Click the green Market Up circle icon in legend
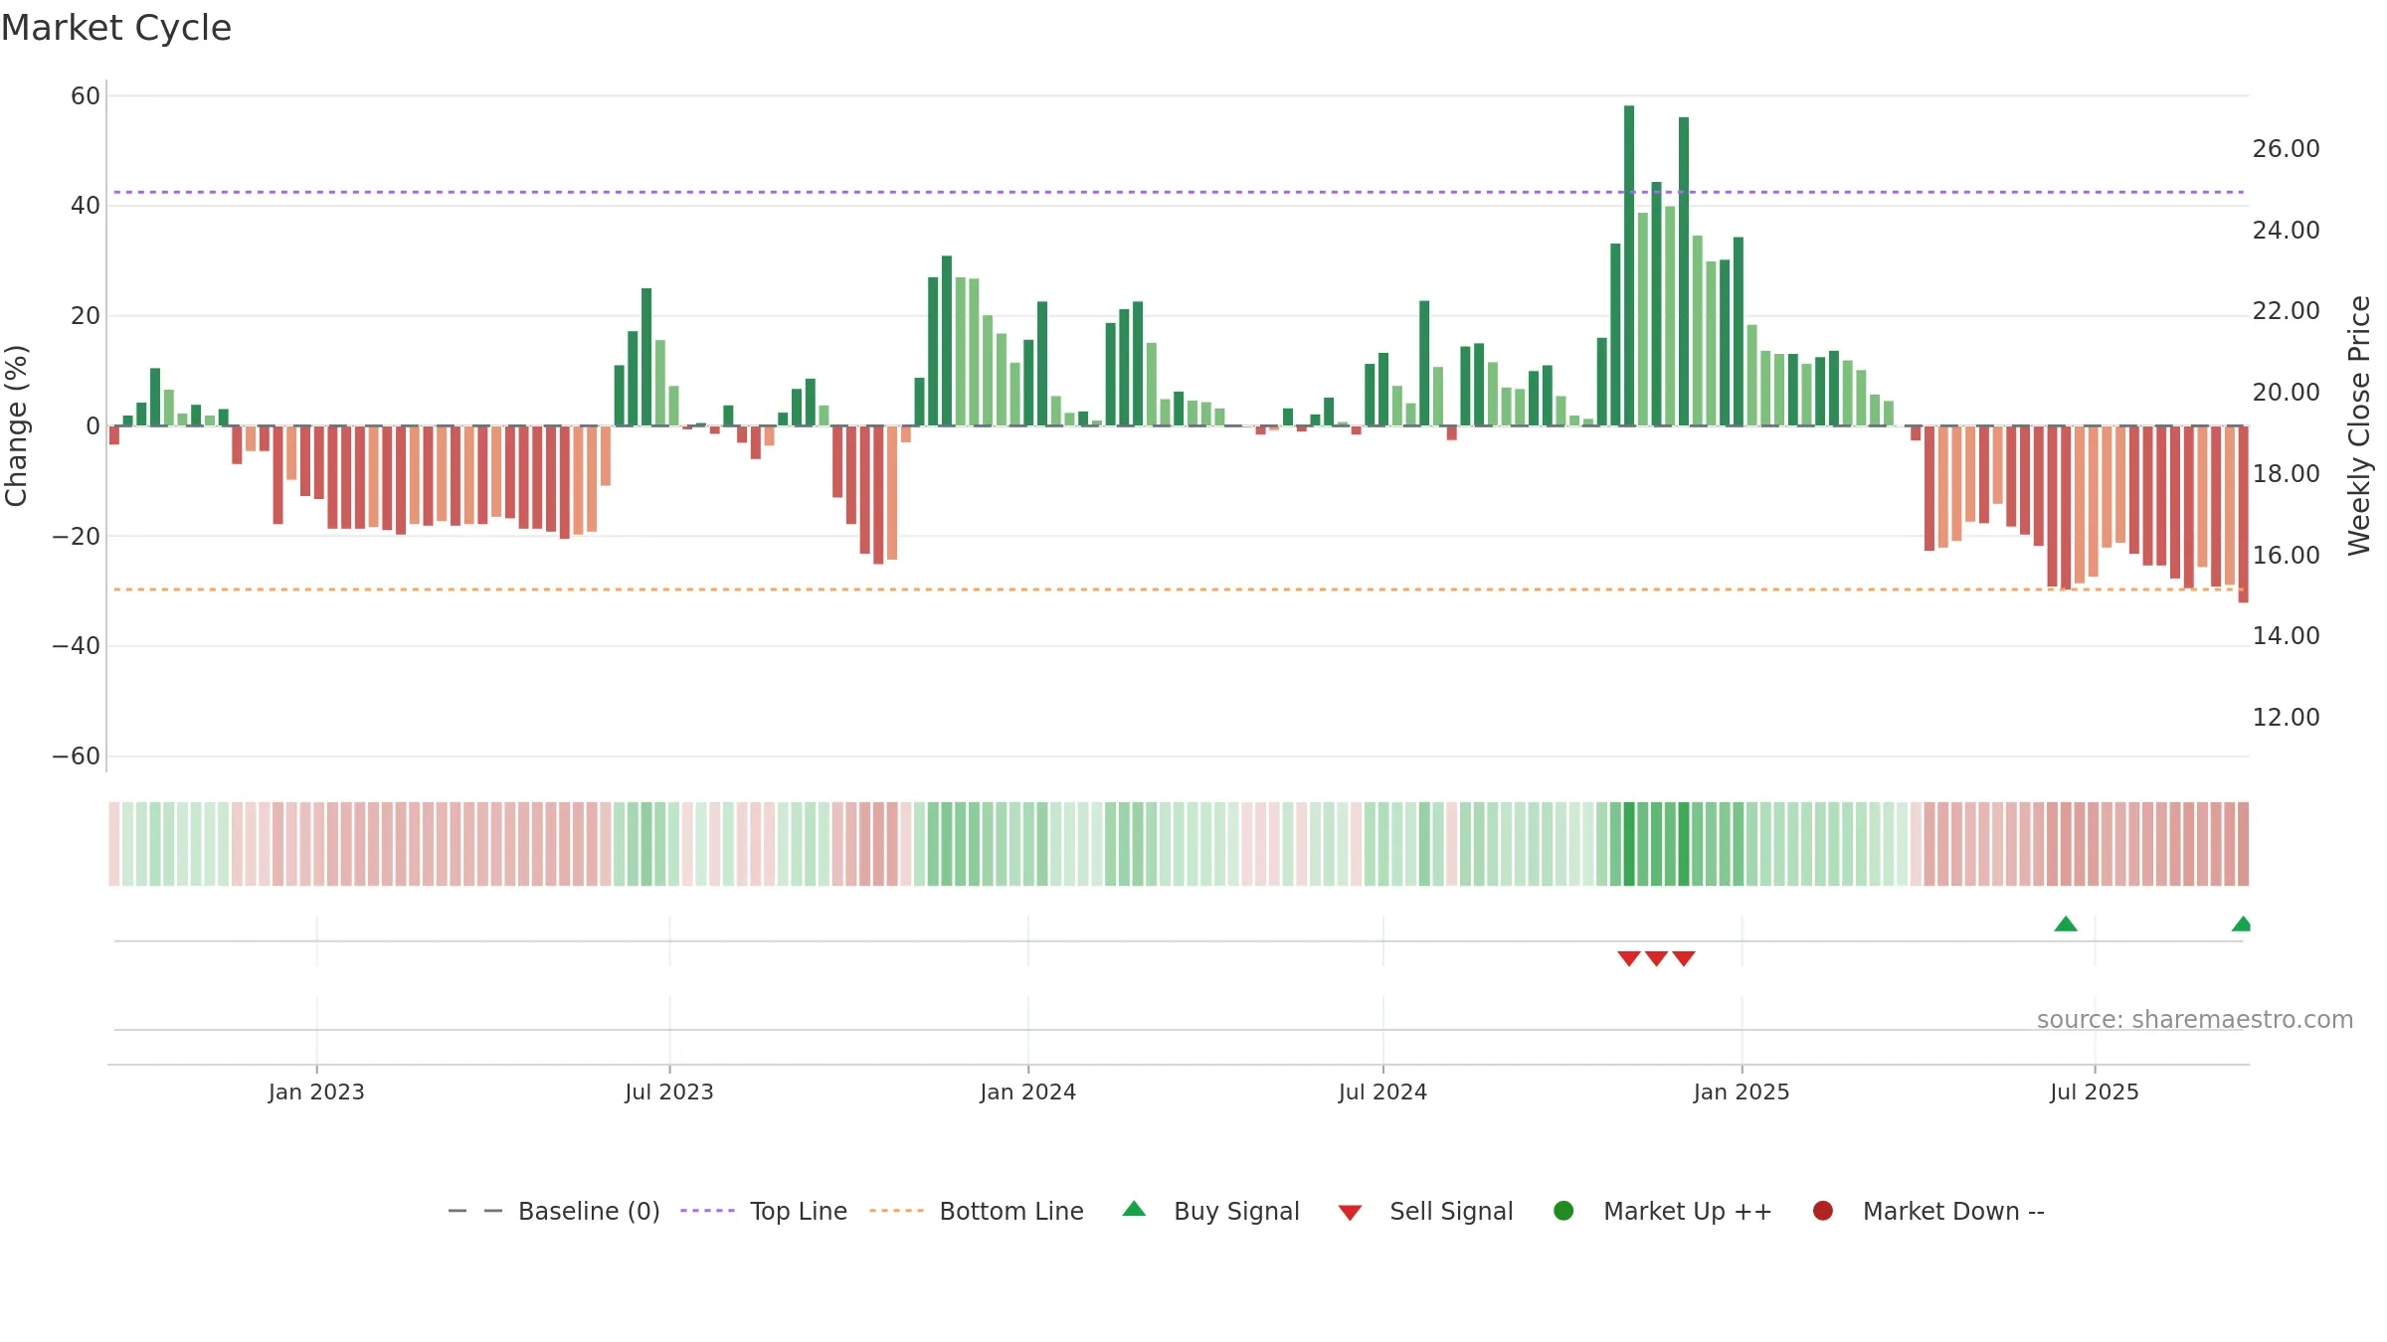Image resolution: width=2387 pixels, height=1342 pixels. click(x=1563, y=1211)
